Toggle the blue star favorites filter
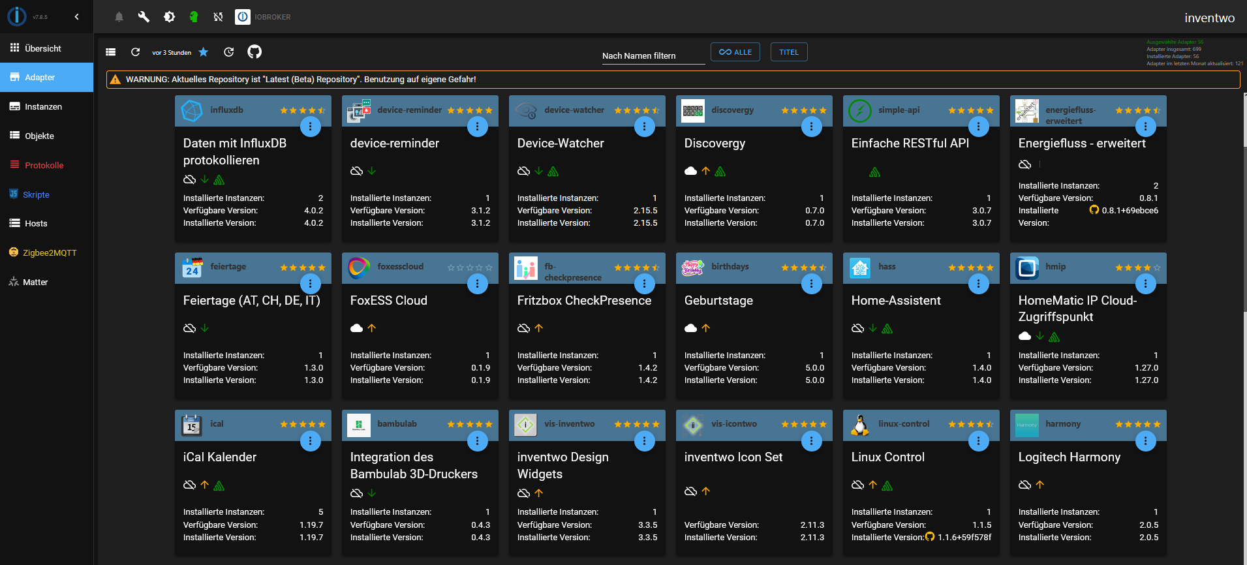 tap(204, 52)
